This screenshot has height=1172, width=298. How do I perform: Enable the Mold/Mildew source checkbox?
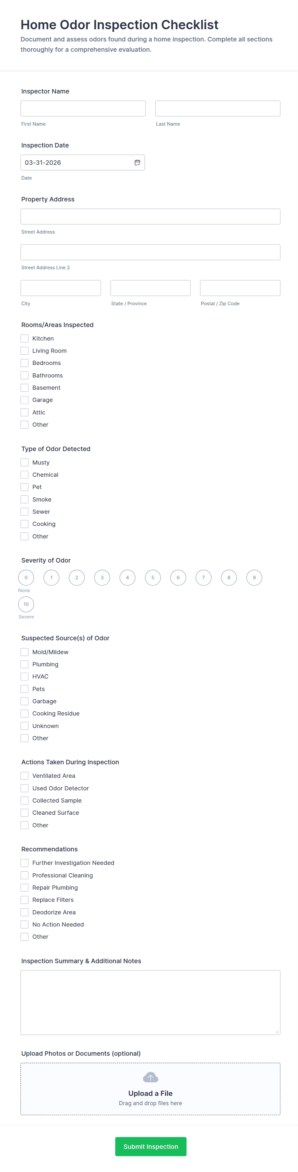(x=24, y=652)
